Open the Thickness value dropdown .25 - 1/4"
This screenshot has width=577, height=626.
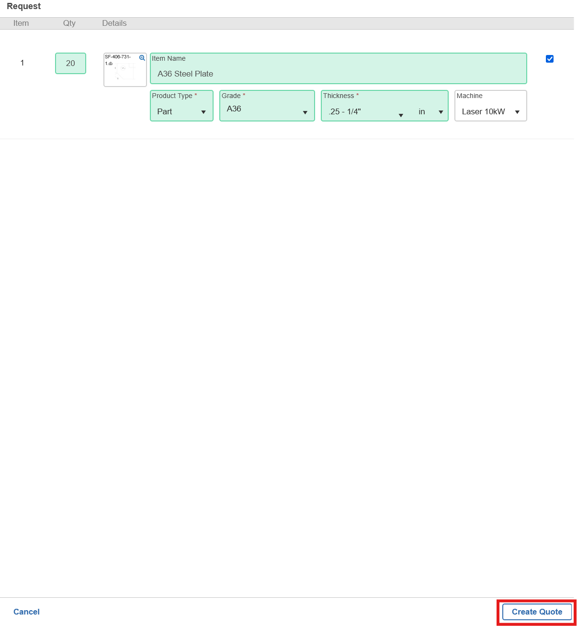pos(366,112)
